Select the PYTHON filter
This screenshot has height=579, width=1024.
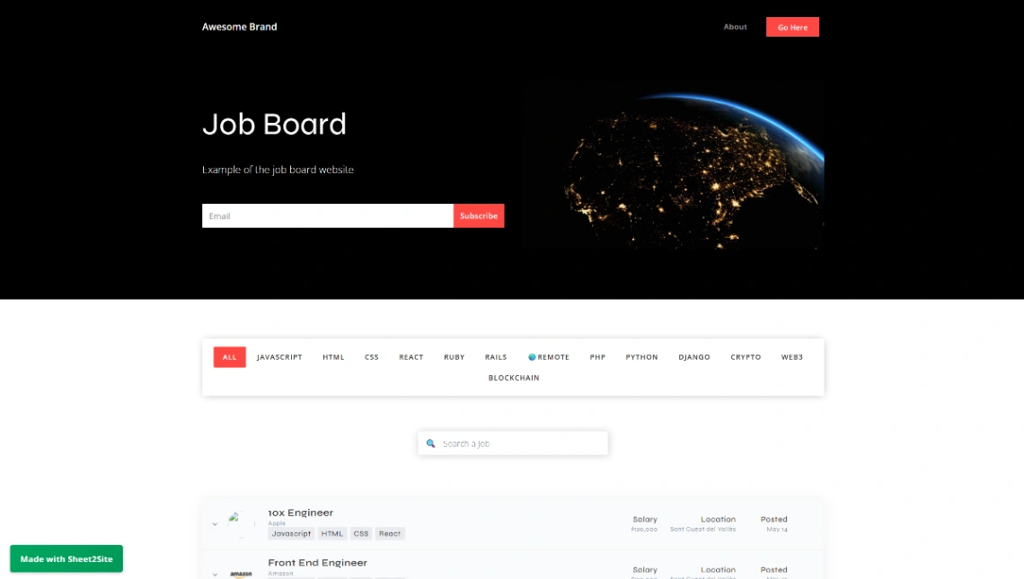coord(641,356)
